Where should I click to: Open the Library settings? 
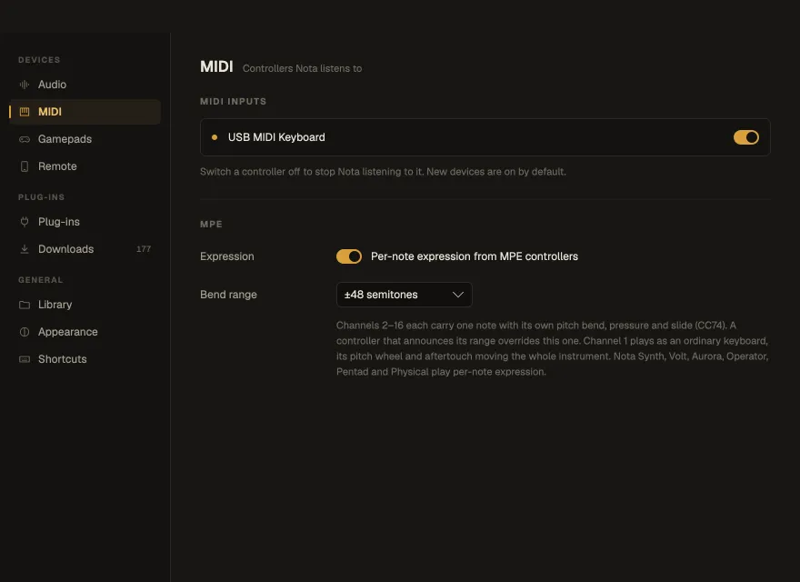(85, 305)
